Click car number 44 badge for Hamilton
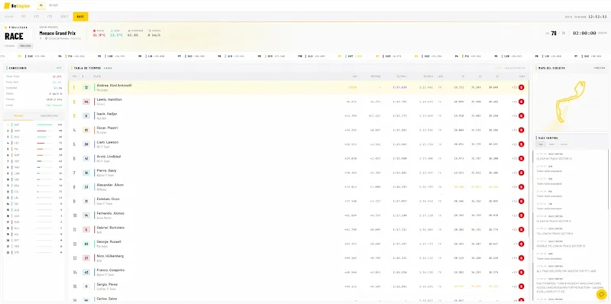Image resolution: width=611 pixels, height=304 pixels. (x=86, y=102)
